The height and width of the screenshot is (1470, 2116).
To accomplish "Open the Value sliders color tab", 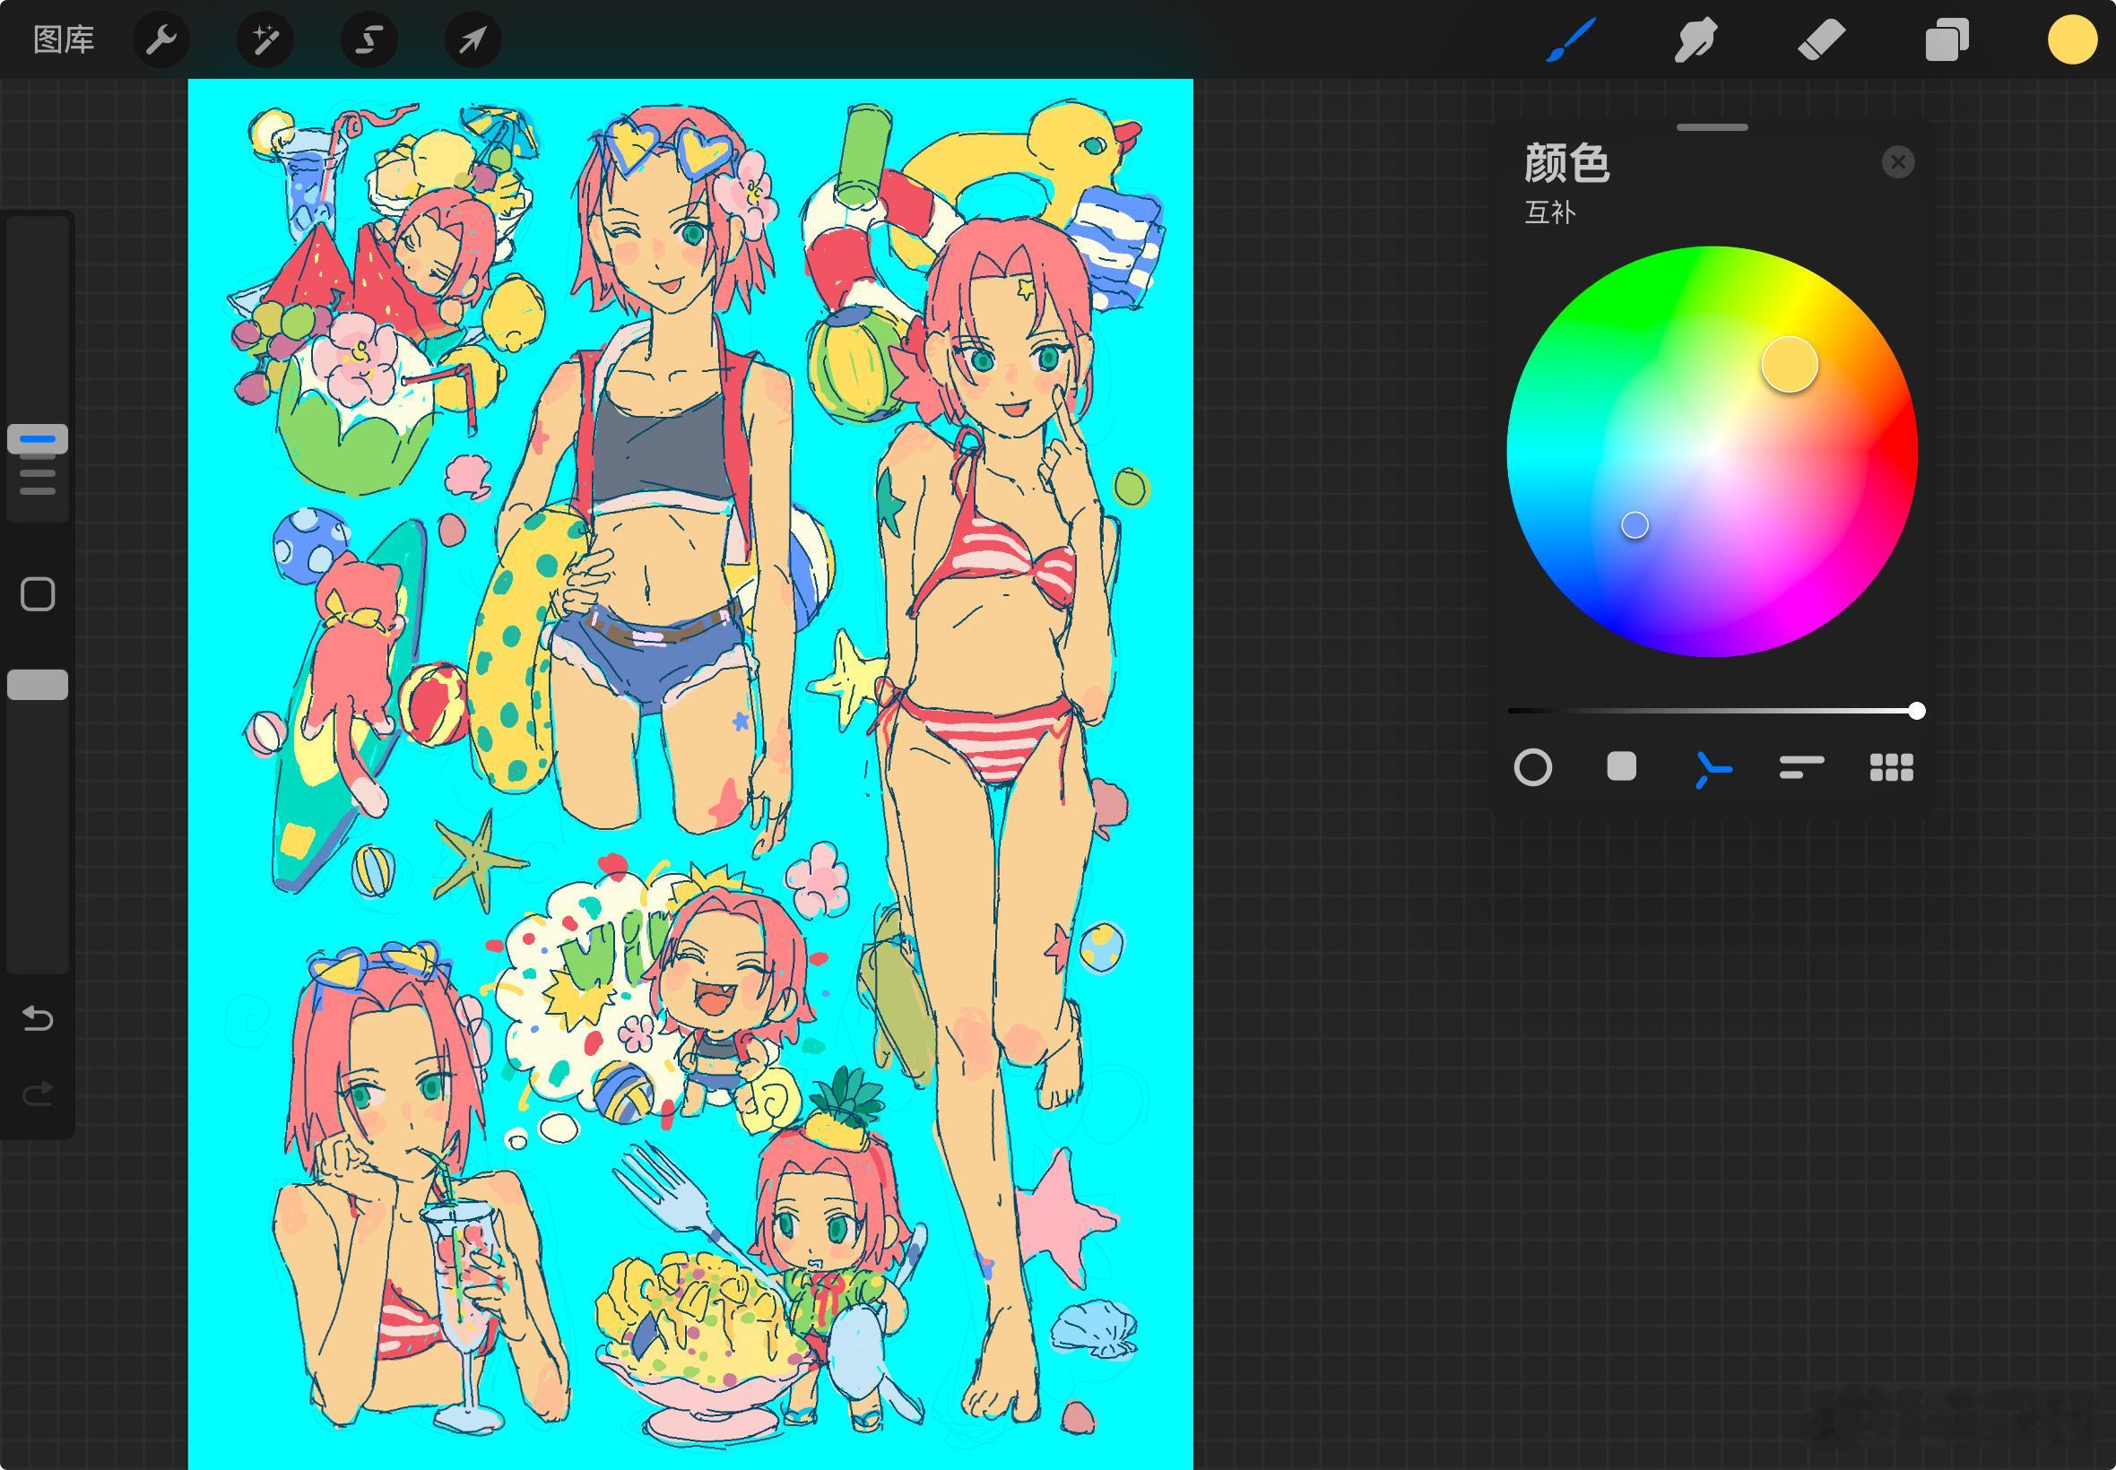I will point(1801,767).
